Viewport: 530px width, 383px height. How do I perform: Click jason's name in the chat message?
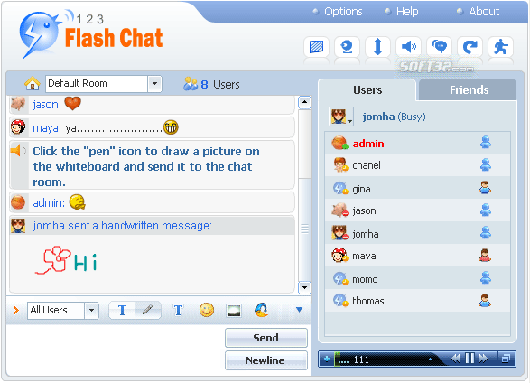(47, 105)
